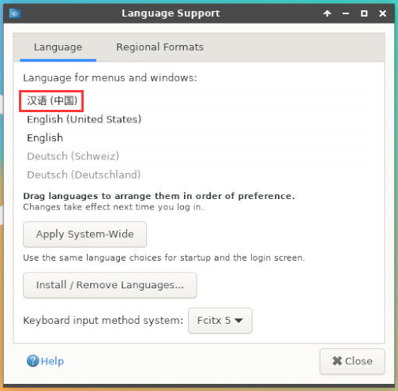Select the Language tab
Screen dimensions: 398x391
[x=58, y=47]
